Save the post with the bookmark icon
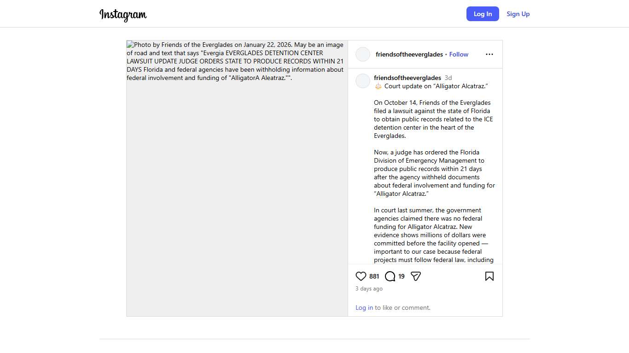Viewport: 629px width, 353px height. pyautogui.click(x=489, y=276)
